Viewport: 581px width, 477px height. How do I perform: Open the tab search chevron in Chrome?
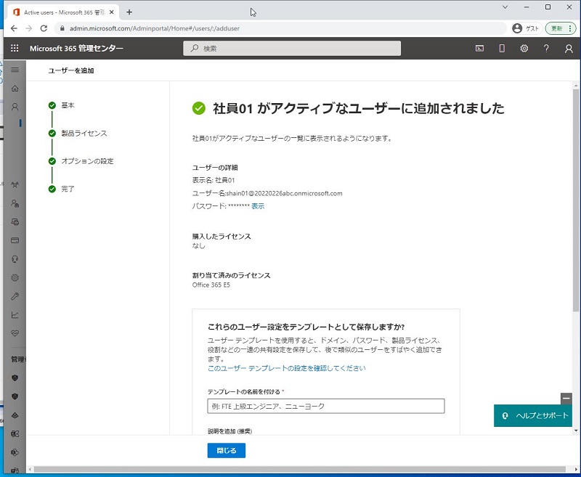(x=505, y=7)
